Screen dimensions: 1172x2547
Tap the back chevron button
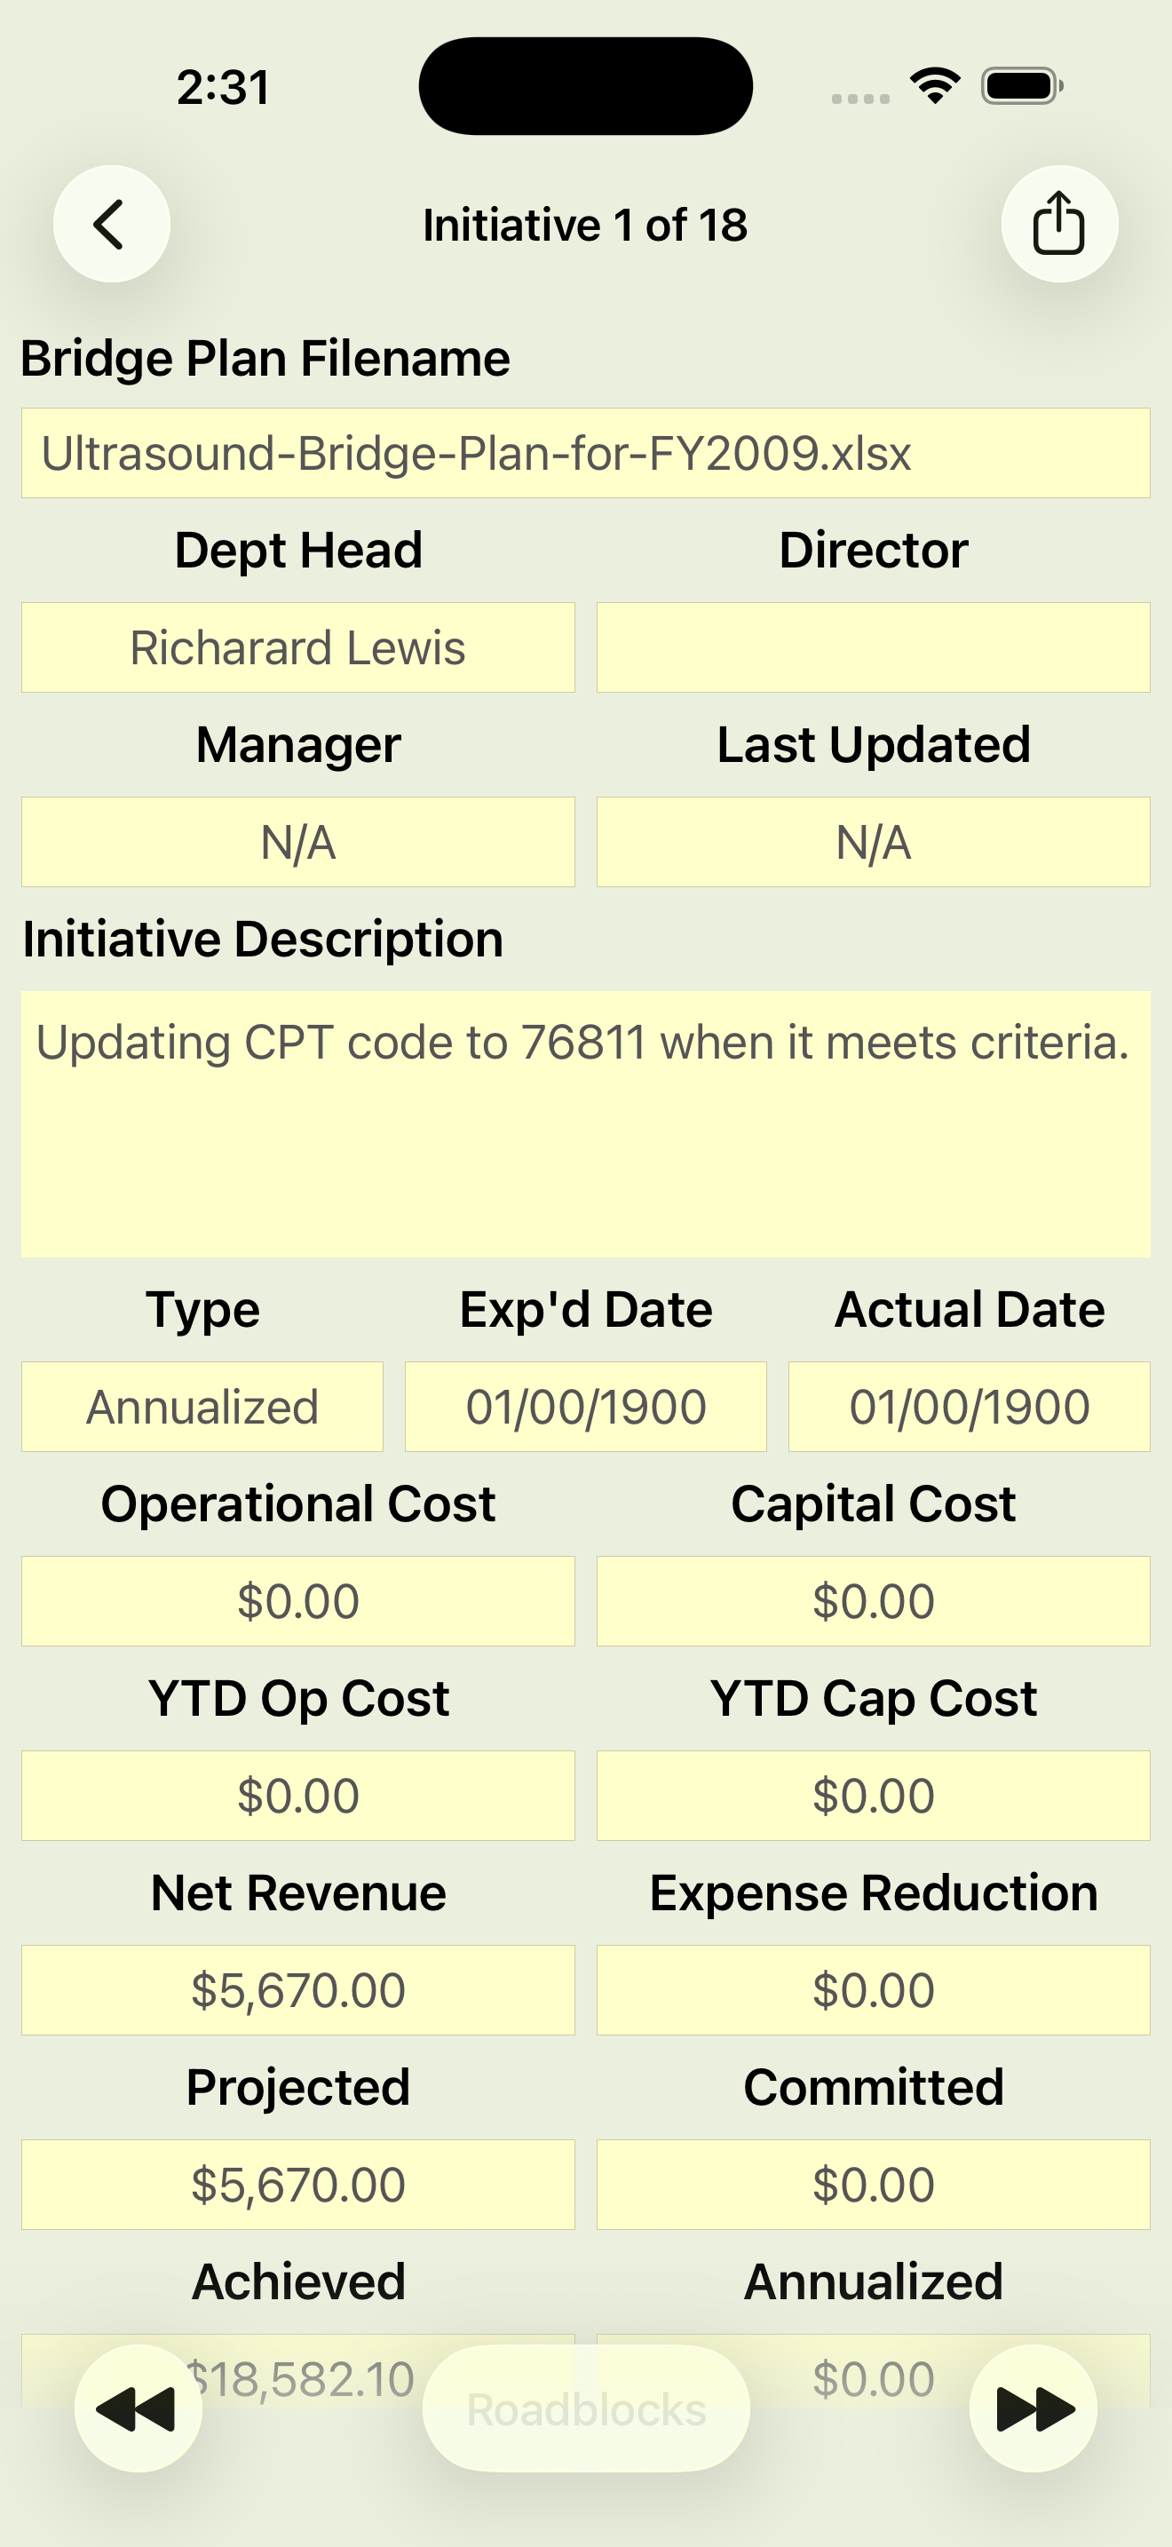pos(111,224)
